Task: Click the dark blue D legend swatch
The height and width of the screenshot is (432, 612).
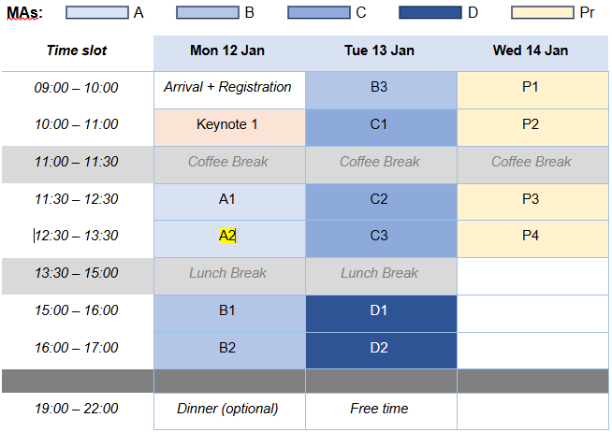Action: (430, 12)
